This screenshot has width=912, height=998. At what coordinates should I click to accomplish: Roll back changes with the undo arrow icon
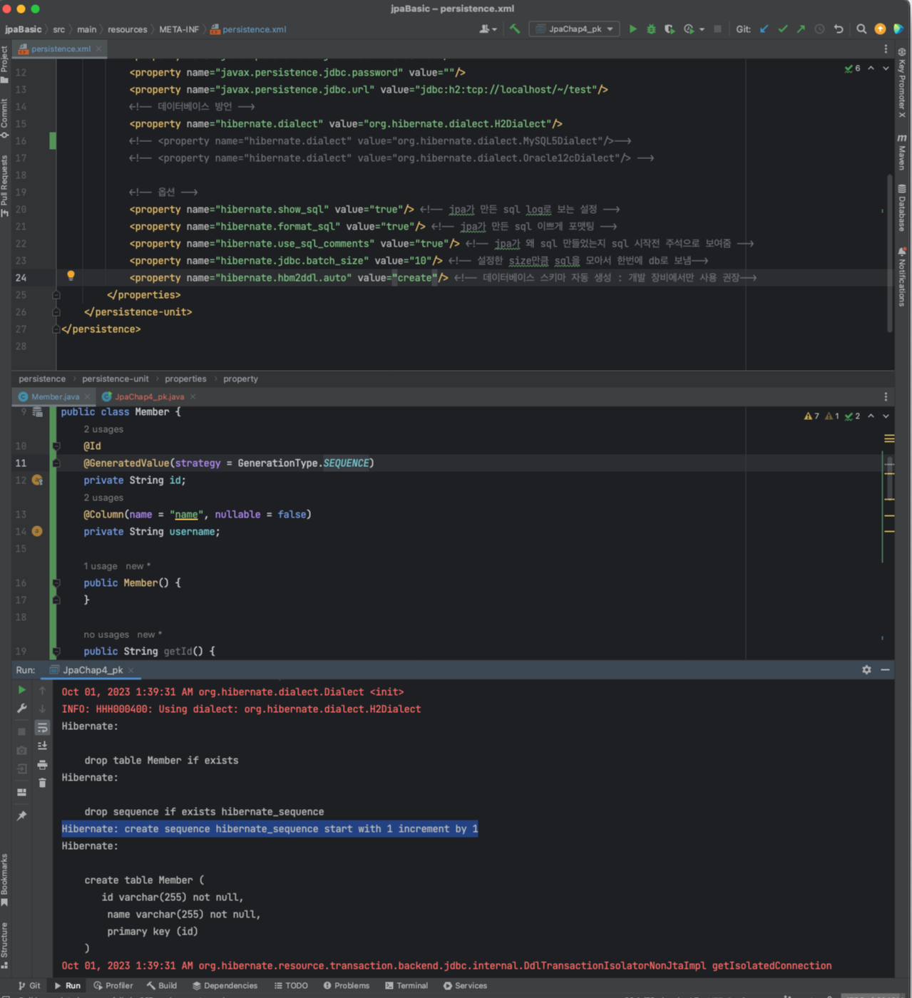pos(839,29)
